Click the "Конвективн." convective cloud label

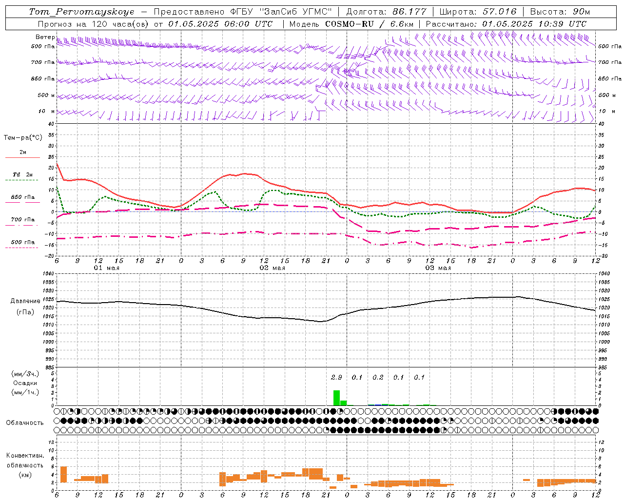coord(25,456)
